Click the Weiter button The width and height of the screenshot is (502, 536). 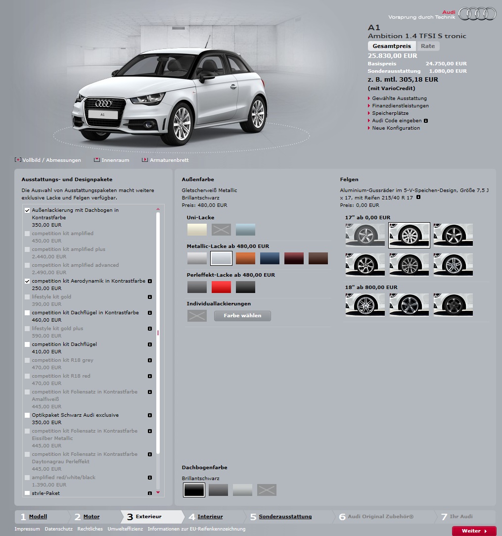(474, 531)
